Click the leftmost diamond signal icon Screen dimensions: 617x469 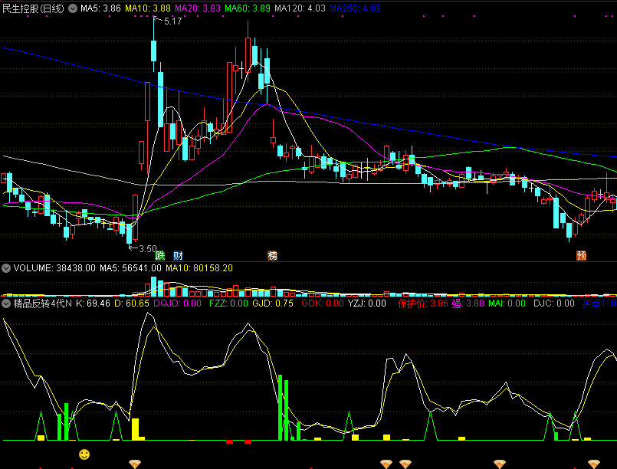click(135, 464)
